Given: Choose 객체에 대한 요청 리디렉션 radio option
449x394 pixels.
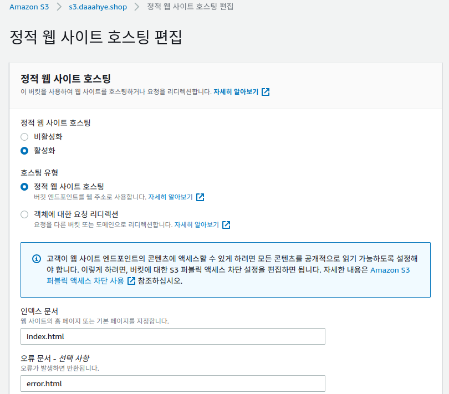Looking at the screenshot, I should coord(24,214).
